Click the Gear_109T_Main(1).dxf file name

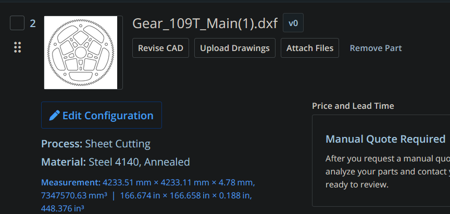pyautogui.click(x=205, y=23)
